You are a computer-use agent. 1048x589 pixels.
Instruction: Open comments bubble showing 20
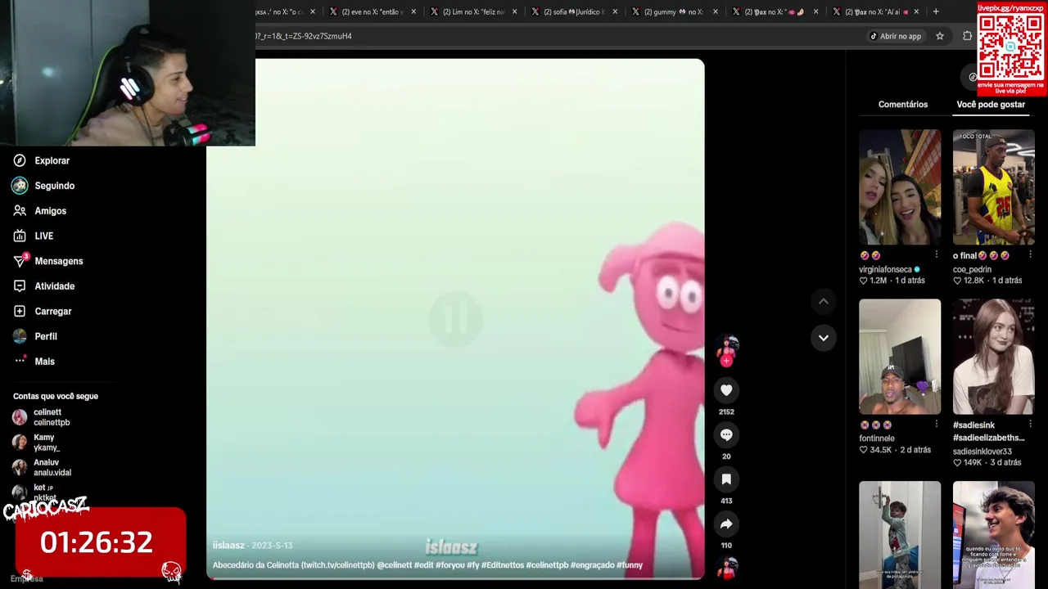click(x=726, y=434)
